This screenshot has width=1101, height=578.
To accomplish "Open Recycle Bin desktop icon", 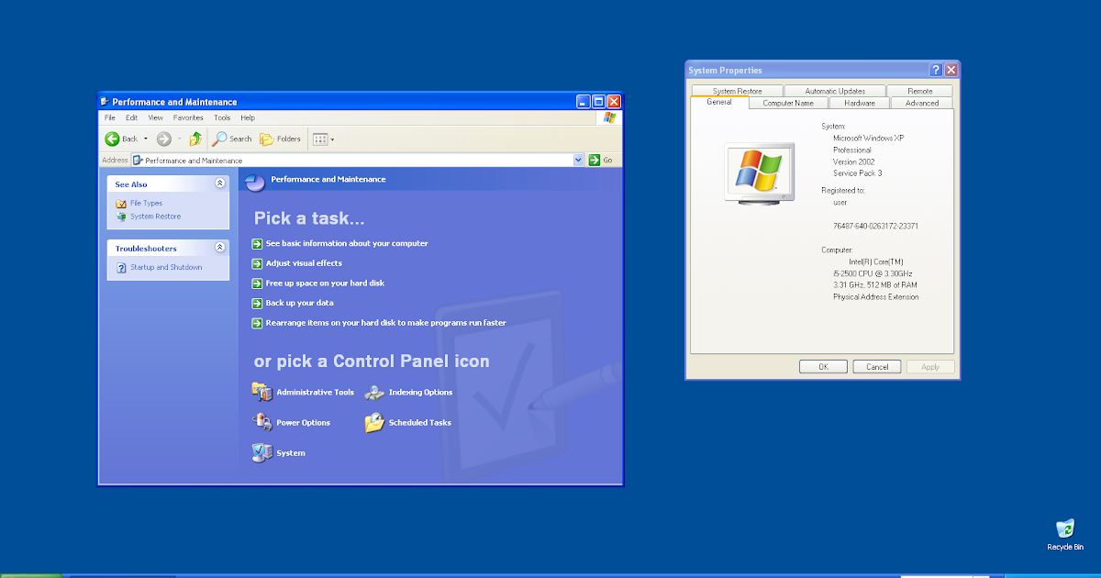I will click(1065, 535).
